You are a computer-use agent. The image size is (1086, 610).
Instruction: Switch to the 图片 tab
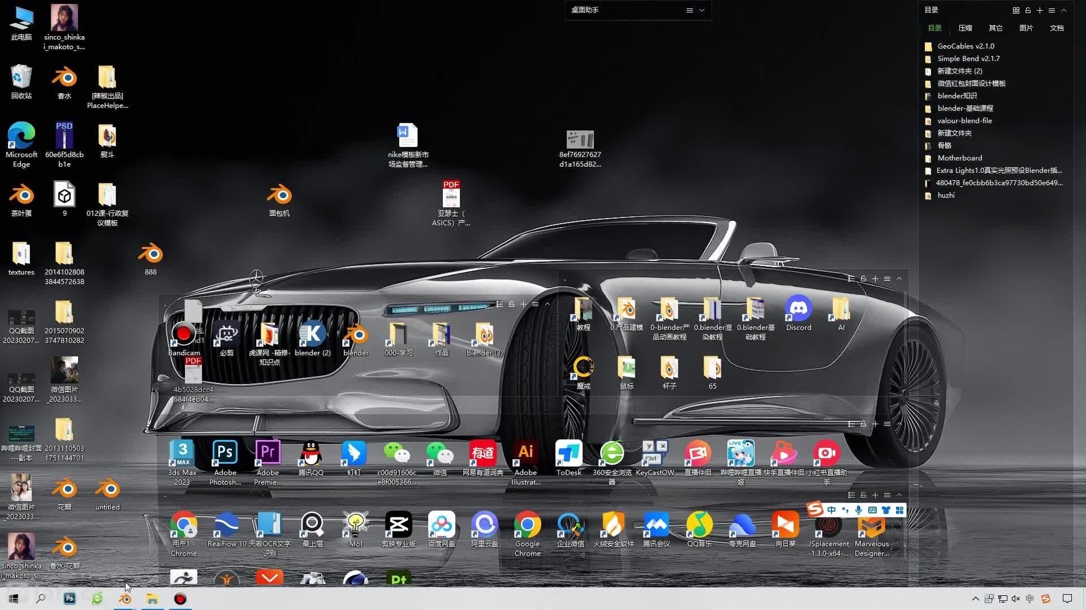pyautogui.click(x=1026, y=28)
